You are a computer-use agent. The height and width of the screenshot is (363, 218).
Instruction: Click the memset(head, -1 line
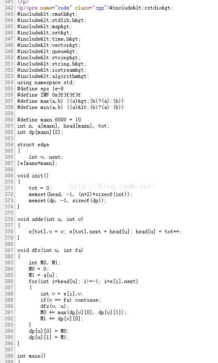pyautogui.click(x=81, y=194)
